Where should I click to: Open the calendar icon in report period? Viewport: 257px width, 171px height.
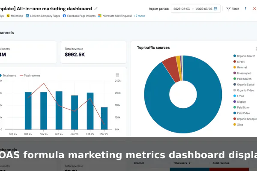pyautogui.click(x=215, y=9)
